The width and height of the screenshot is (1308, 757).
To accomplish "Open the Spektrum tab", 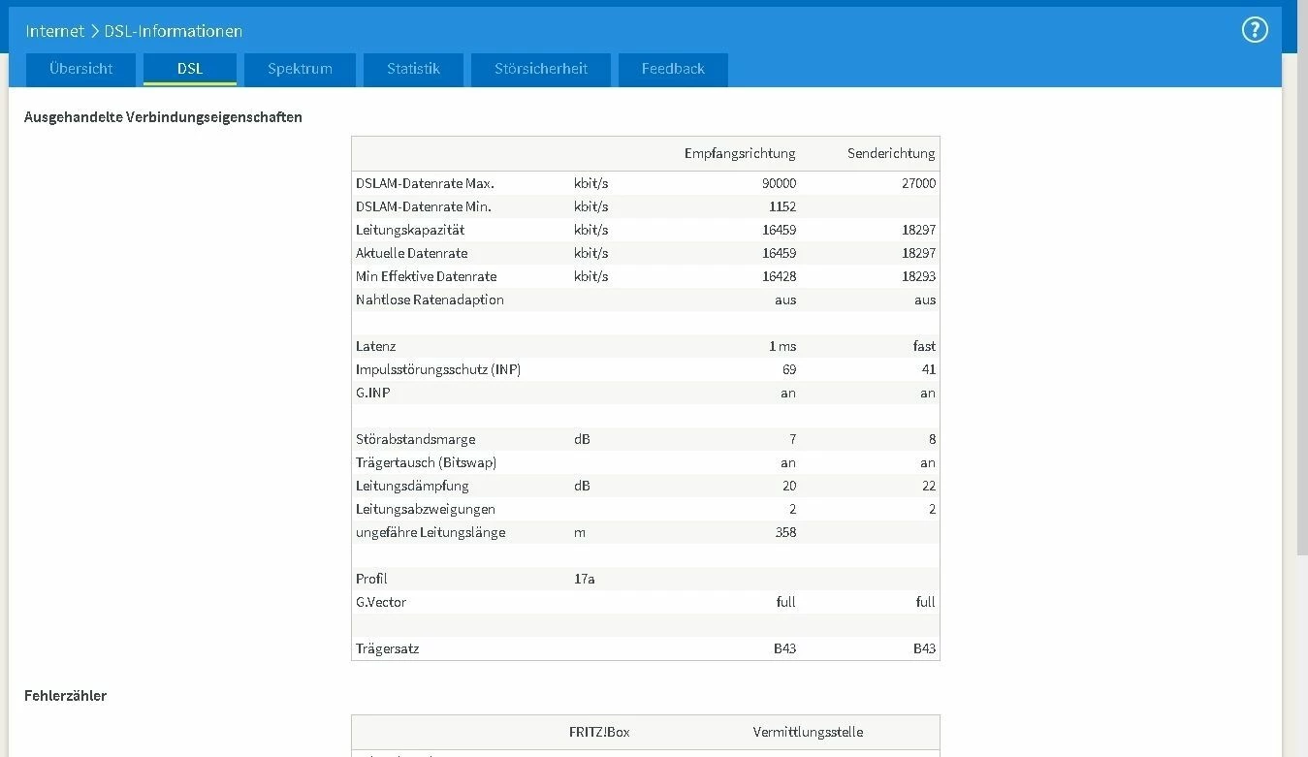I will pos(300,69).
